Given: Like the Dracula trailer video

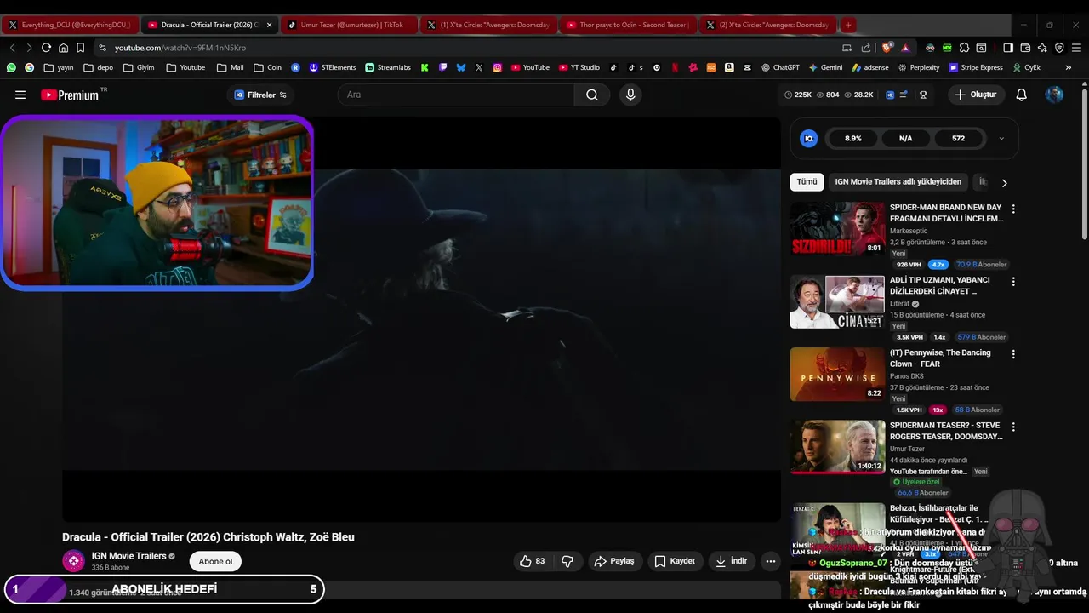Looking at the screenshot, I should point(533,561).
